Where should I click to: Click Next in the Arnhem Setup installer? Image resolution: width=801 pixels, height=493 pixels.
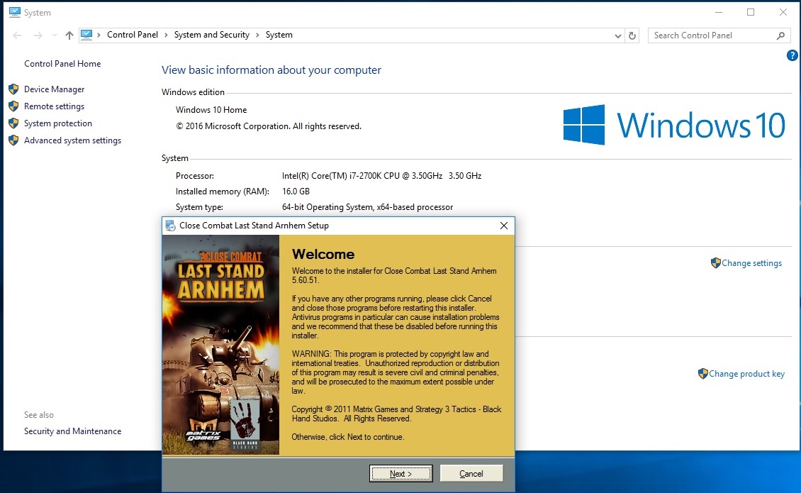(401, 474)
